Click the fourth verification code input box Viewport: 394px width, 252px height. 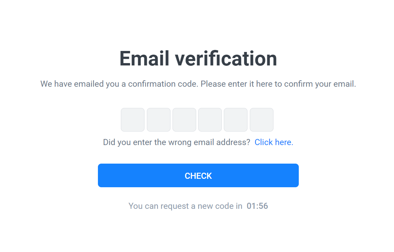pos(210,120)
